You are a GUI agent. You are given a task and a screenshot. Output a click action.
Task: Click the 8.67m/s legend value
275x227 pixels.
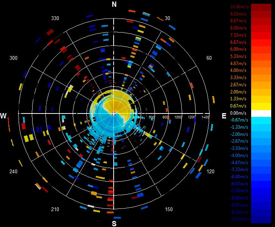[238, 21]
